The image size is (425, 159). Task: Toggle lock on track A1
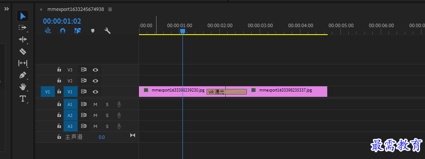[59, 104]
